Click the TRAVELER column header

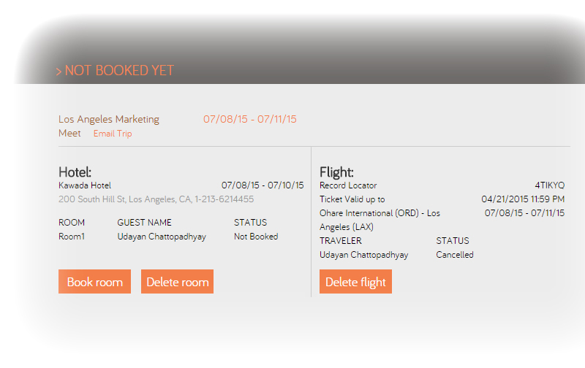[340, 240]
